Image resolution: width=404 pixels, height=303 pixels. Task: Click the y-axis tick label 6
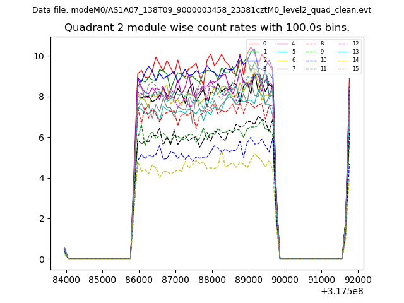coord(42,138)
